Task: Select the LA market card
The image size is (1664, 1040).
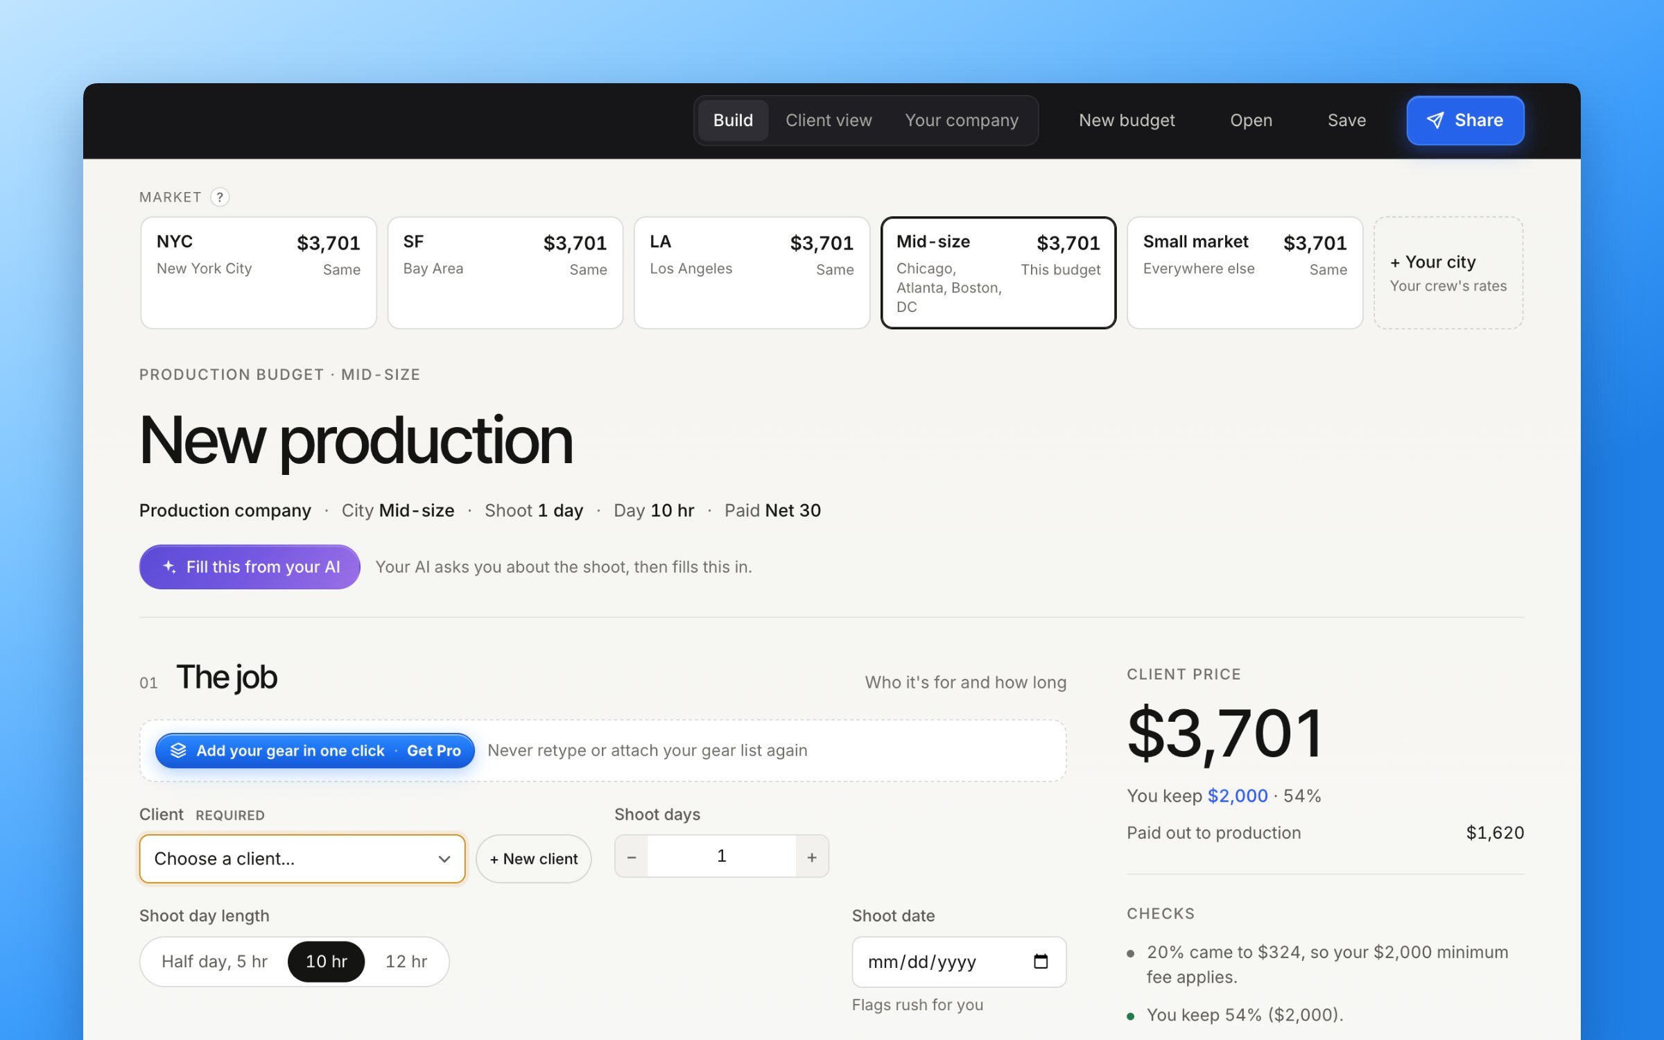Action: coord(752,272)
